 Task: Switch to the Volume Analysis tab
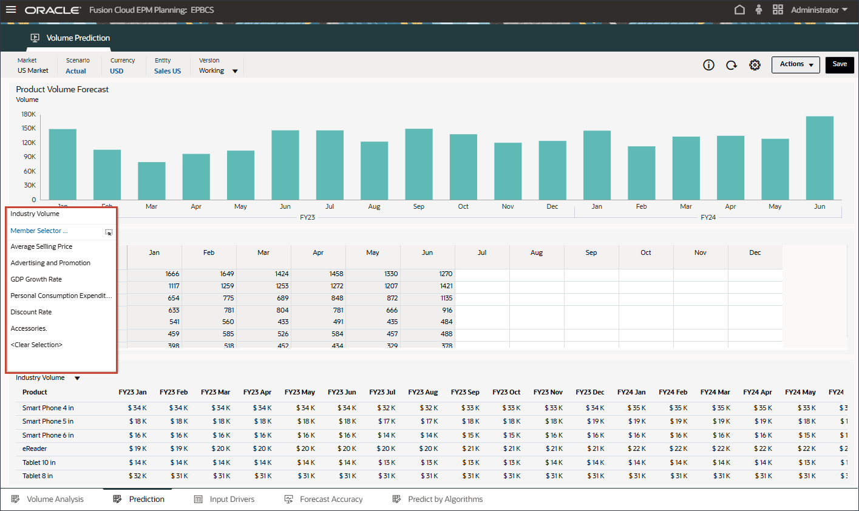point(55,499)
